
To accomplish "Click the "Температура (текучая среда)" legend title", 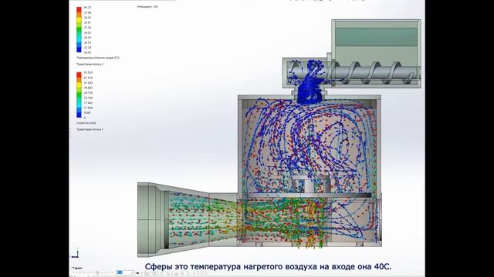I will point(98,58).
